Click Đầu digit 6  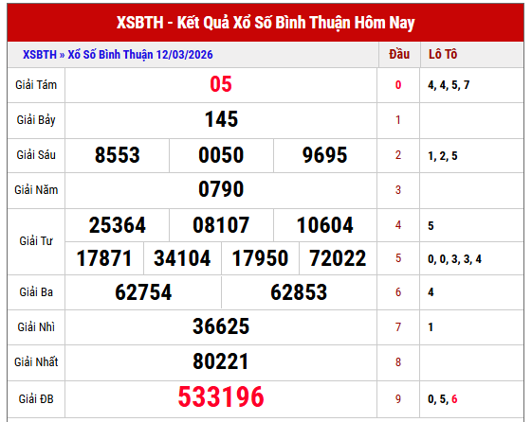coord(398,292)
